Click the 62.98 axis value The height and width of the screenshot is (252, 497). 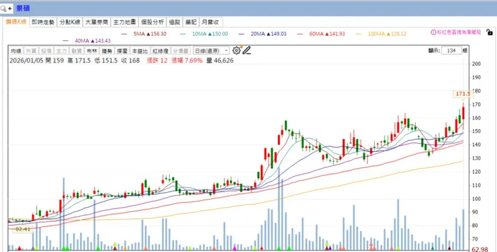[480, 249]
